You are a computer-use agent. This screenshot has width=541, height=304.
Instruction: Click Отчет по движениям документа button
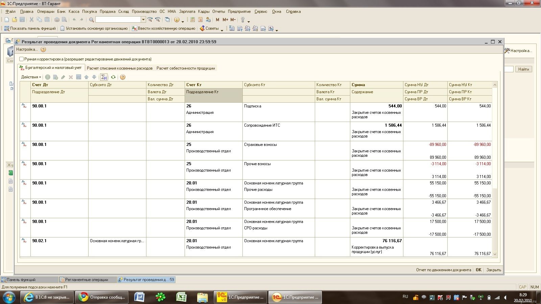pyautogui.click(x=443, y=270)
